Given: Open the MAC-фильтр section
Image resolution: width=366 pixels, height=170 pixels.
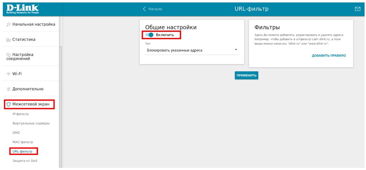Looking at the screenshot, I should point(23,142).
